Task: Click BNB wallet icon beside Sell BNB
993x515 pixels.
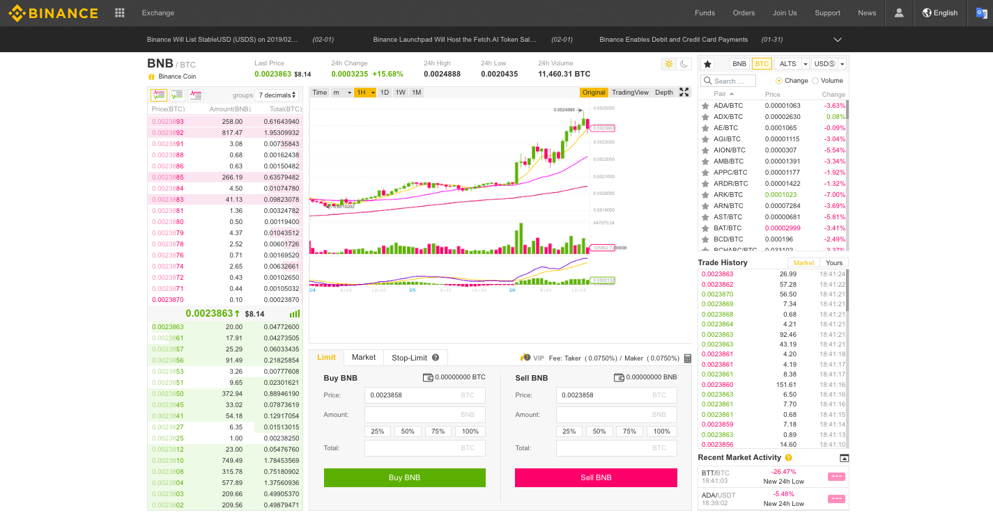Action: click(619, 377)
